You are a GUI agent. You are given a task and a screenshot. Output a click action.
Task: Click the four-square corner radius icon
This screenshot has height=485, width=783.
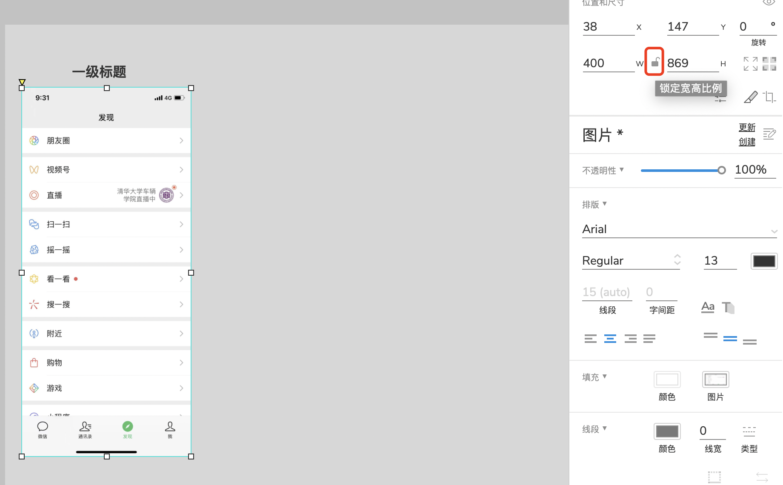(769, 64)
